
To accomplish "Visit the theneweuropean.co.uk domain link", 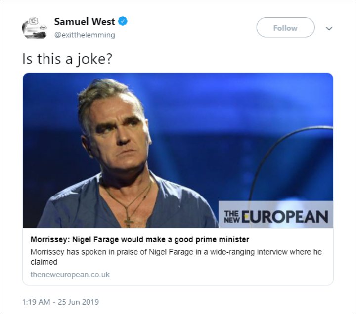I will point(70,275).
